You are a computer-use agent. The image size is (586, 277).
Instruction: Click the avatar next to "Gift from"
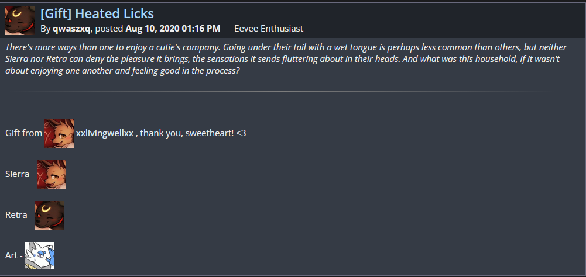coord(59,133)
